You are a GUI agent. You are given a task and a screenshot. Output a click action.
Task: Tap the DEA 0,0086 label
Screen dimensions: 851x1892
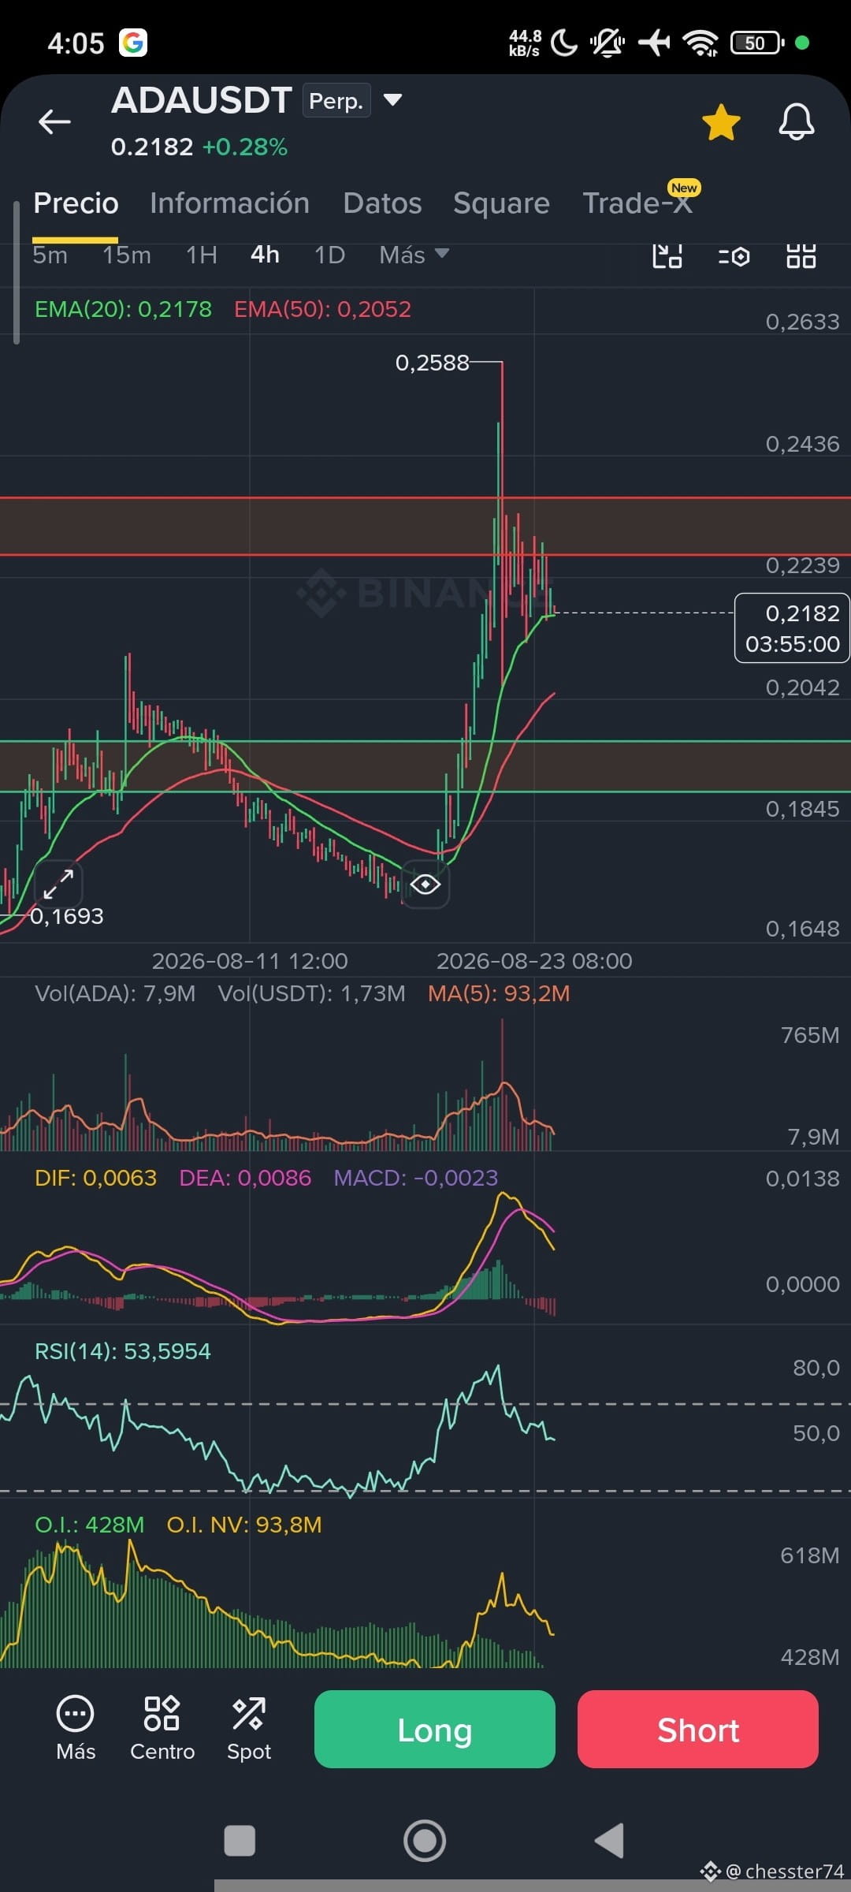tap(245, 1178)
